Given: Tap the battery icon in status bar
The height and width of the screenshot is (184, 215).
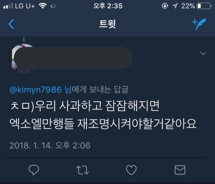Looking at the screenshot, I should [204, 6].
